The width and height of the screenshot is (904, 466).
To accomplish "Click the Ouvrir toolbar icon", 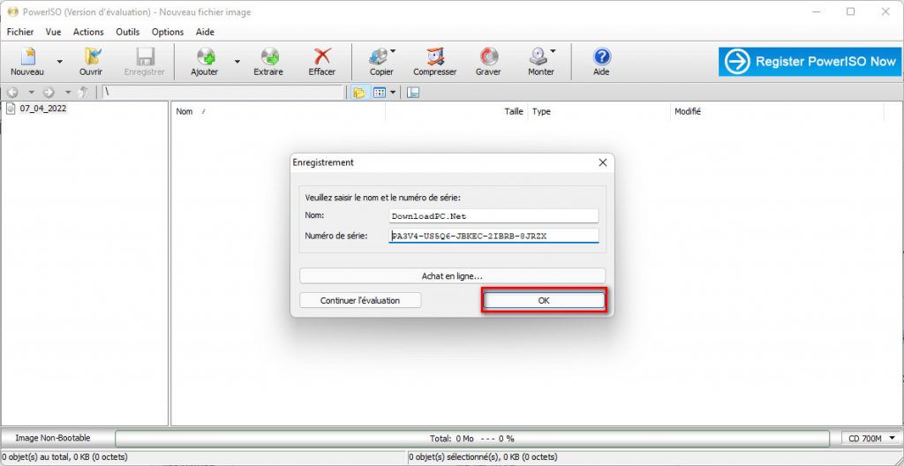I will (x=91, y=57).
